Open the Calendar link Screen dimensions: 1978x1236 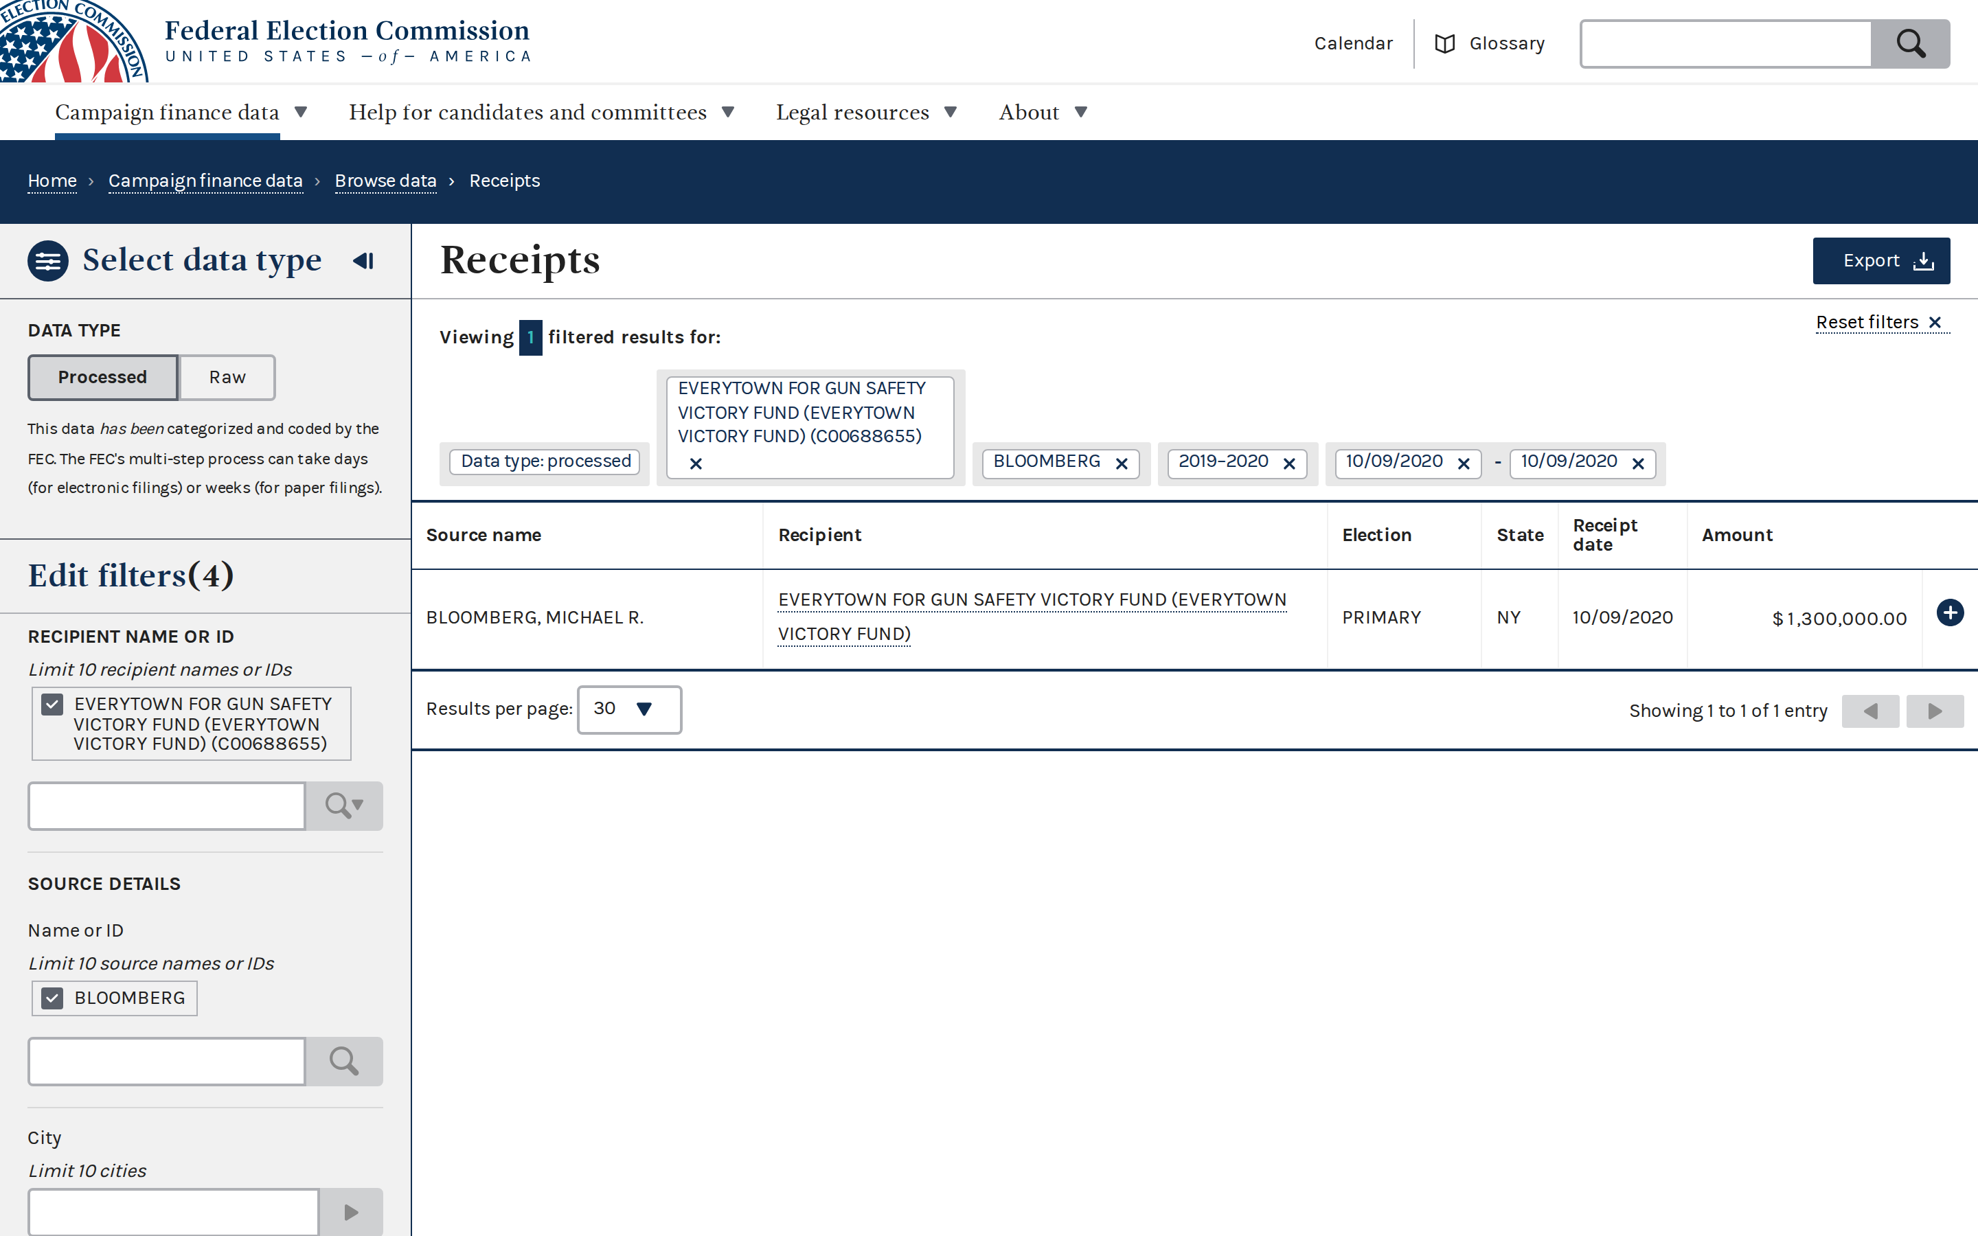click(1353, 43)
